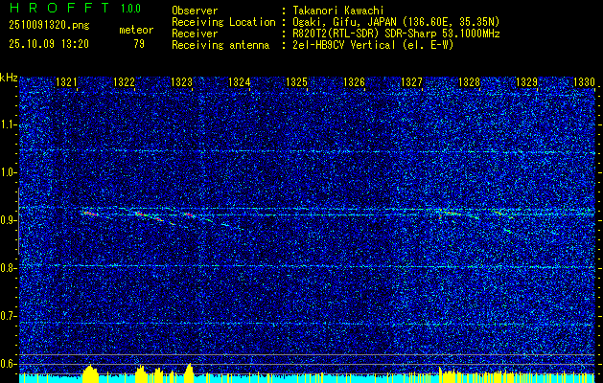Click the 0.6 kHz frequency label
Viewport: 603px width, 383px height.
[9, 364]
